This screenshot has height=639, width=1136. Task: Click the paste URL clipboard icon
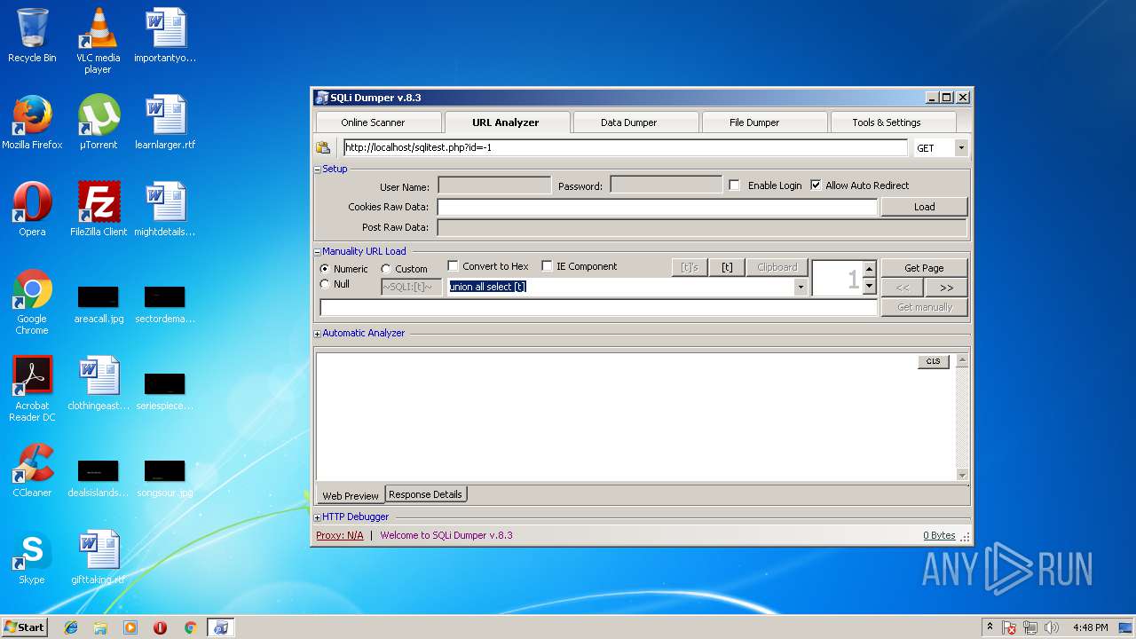tap(323, 148)
